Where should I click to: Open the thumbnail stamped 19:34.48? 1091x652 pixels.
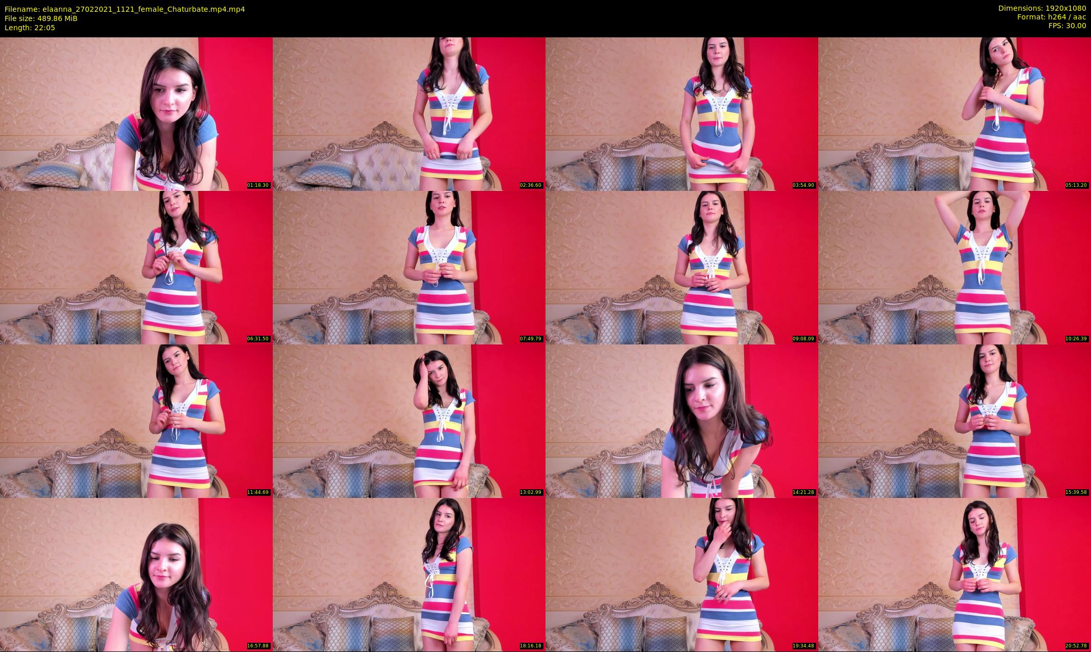[682, 574]
